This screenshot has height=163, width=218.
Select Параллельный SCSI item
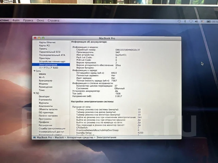click(x=50, y=52)
